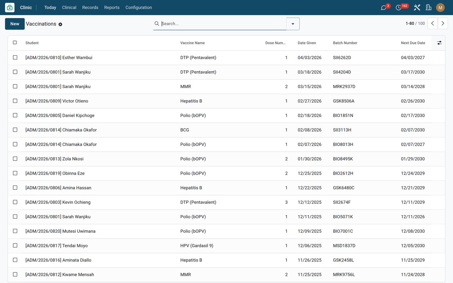Sort by the Date Given column header
This screenshot has height=283, width=453.
pyautogui.click(x=307, y=43)
